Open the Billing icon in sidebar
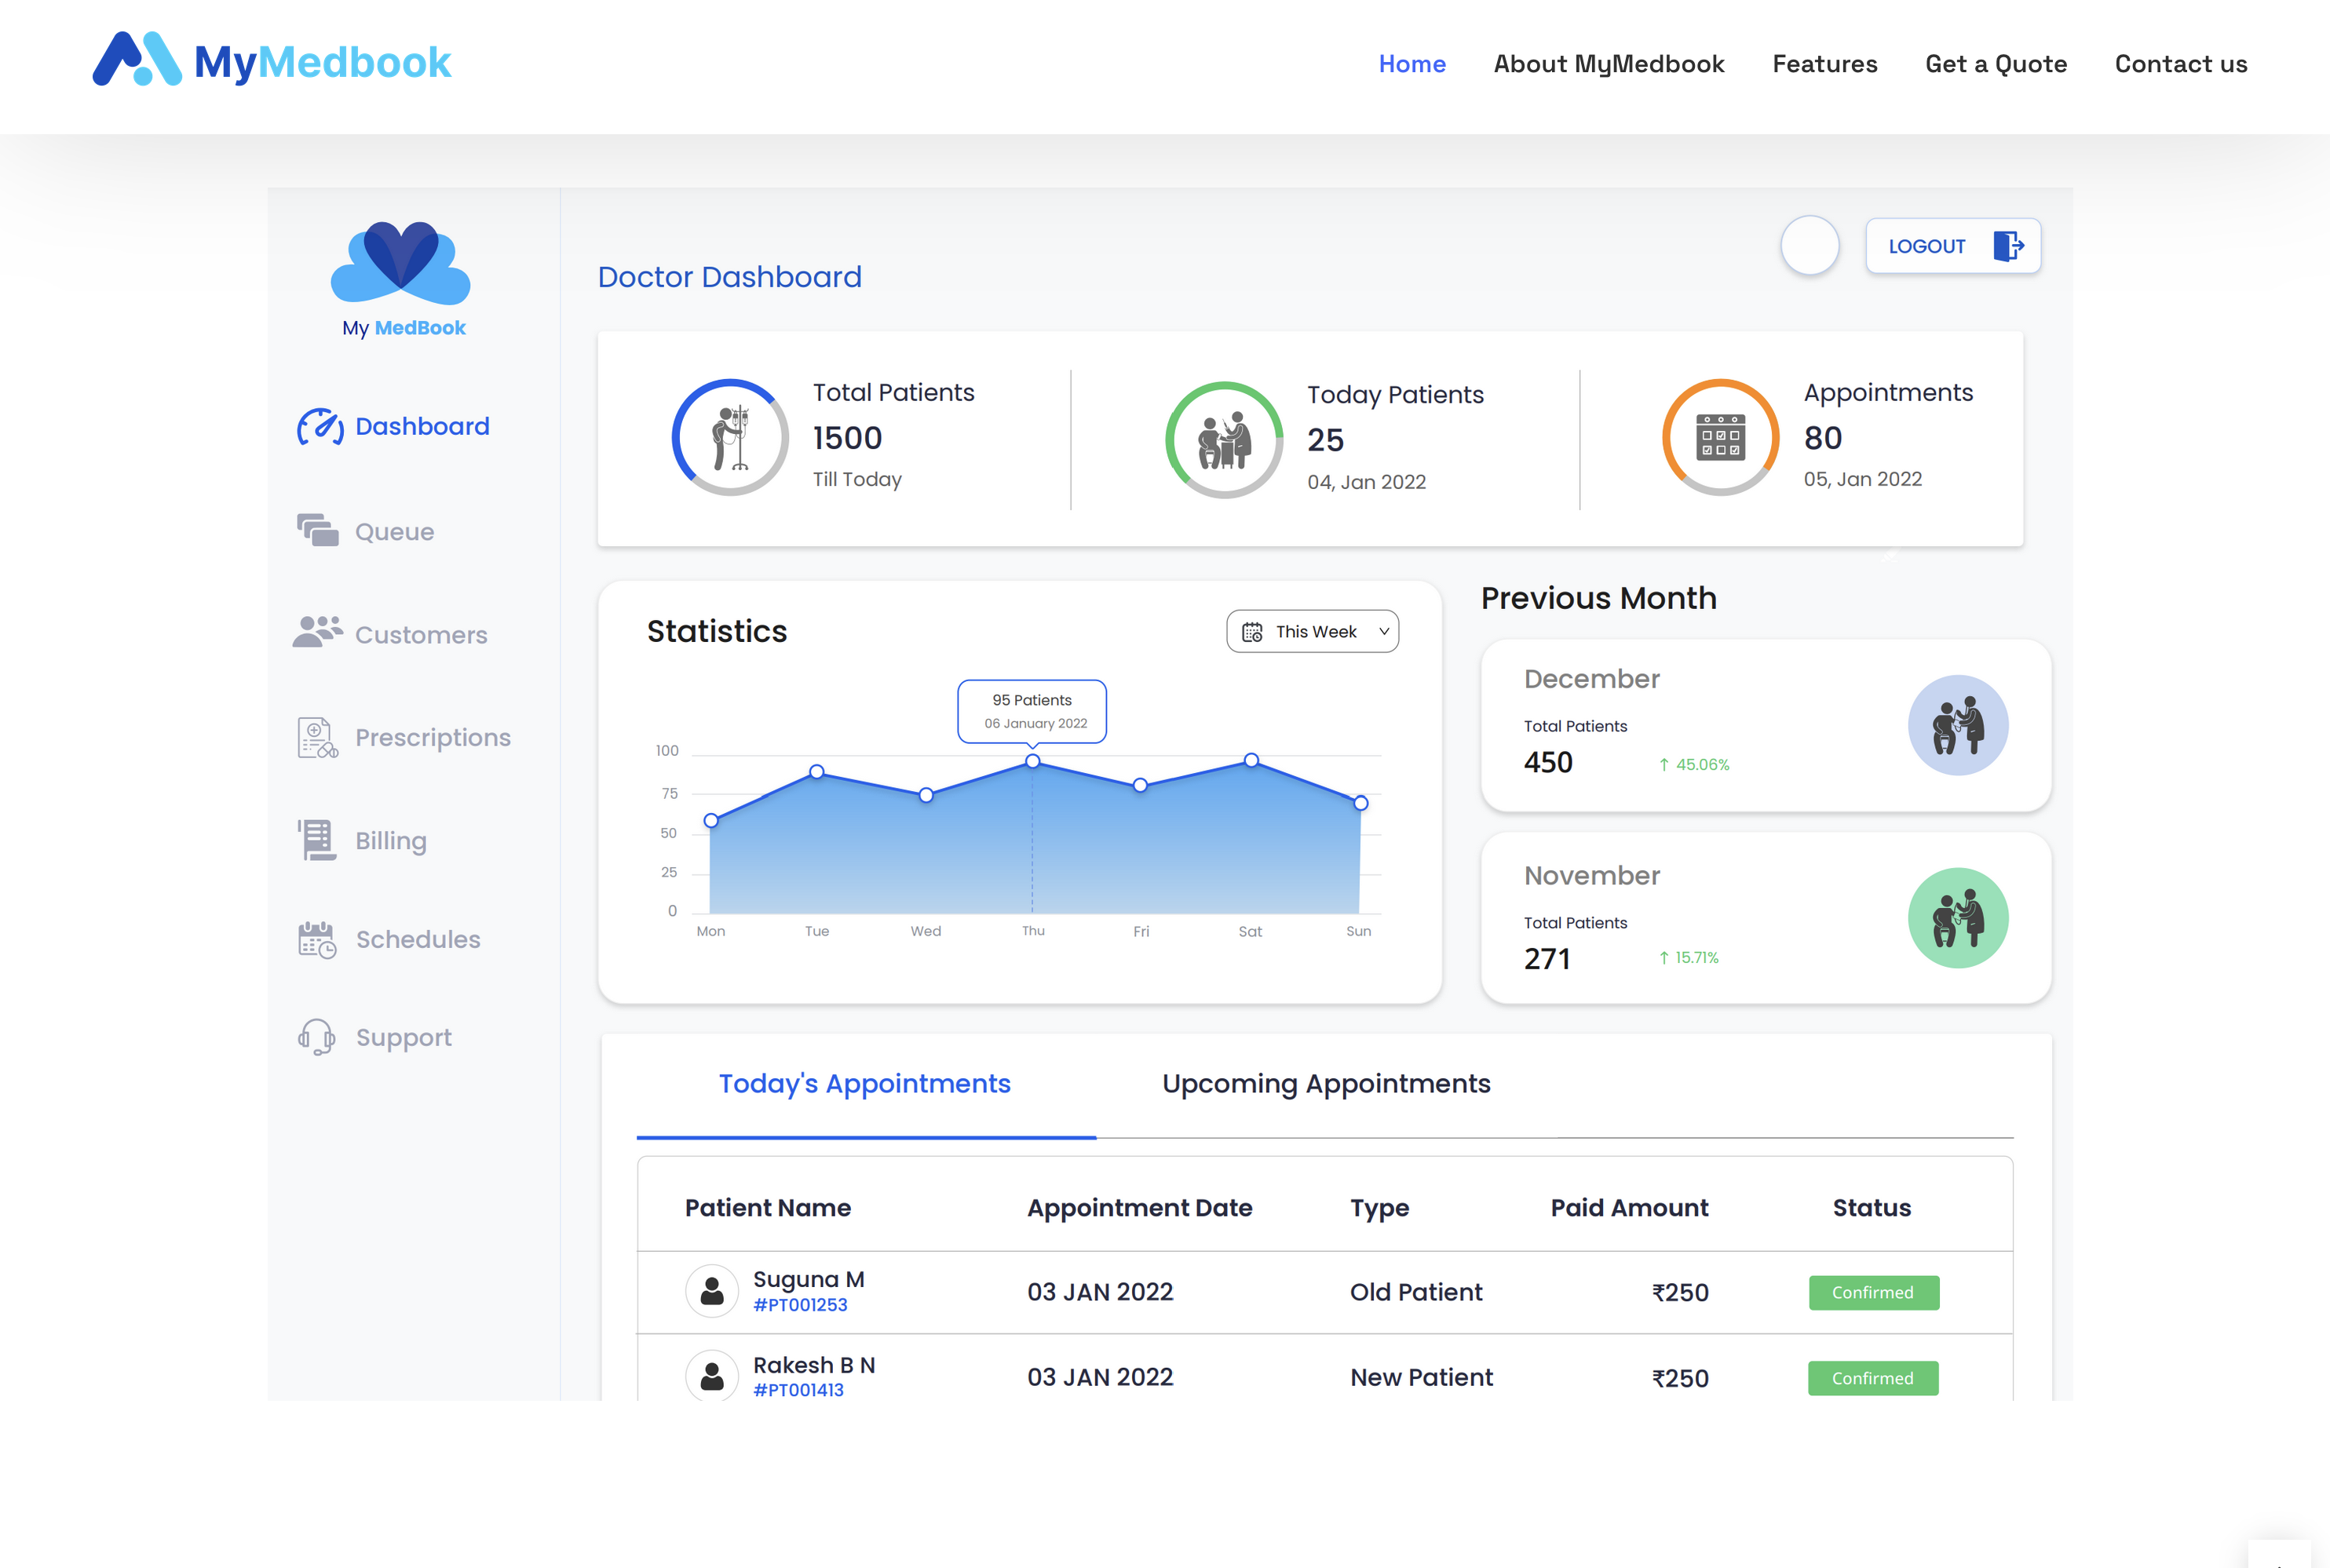The width and height of the screenshot is (2330, 1568). click(x=315, y=840)
